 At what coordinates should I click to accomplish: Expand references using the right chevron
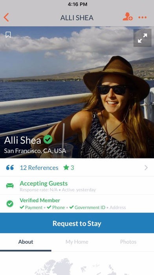146,168
